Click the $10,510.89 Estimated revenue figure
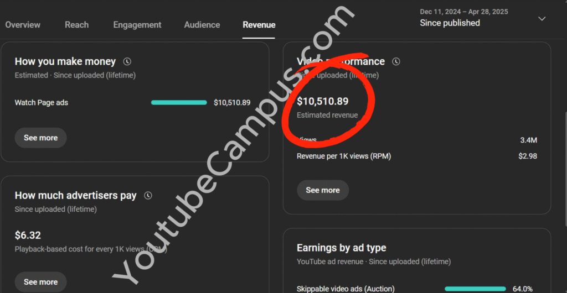The height and width of the screenshot is (293, 567). pos(323,101)
